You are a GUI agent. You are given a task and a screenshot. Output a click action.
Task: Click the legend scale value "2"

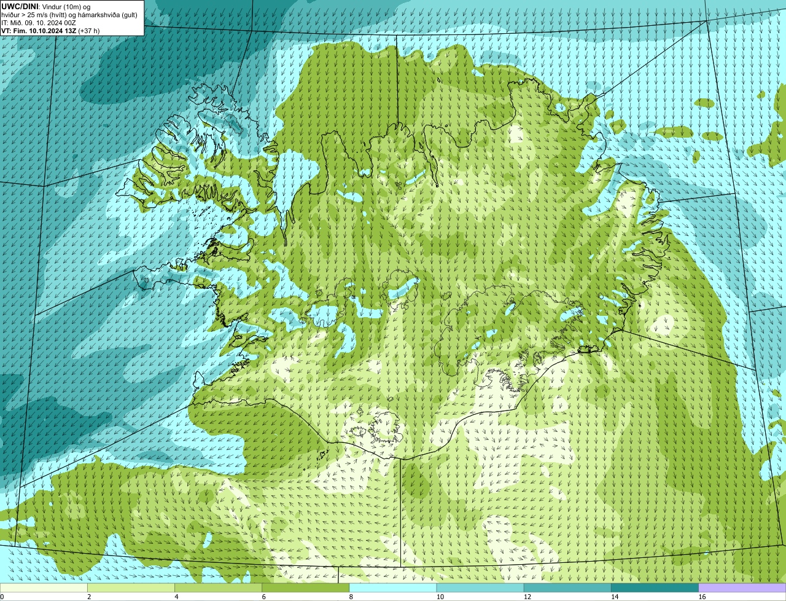pyautogui.click(x=89, y=597)
